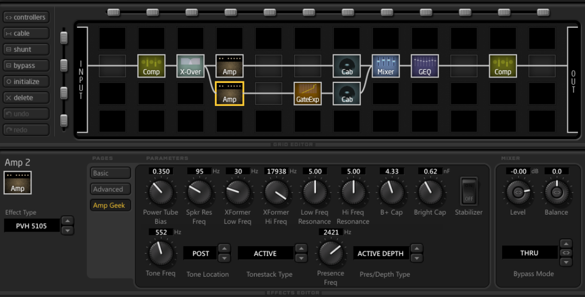Click the bypass button
This screenshot has width=585, height=297.
point(26,65)
